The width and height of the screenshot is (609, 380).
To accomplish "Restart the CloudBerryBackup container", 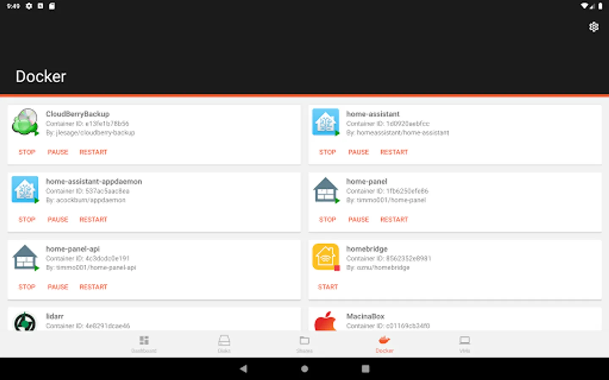I will click(x=93, y=152).
